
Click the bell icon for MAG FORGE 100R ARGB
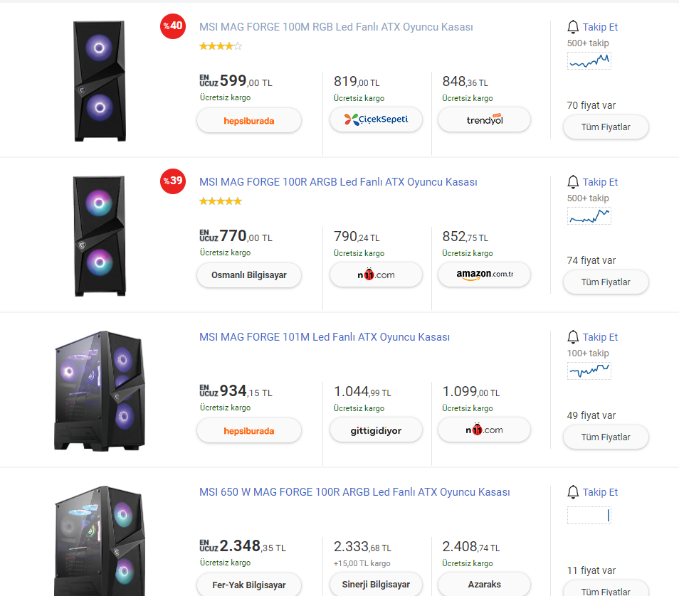point(573,182)
